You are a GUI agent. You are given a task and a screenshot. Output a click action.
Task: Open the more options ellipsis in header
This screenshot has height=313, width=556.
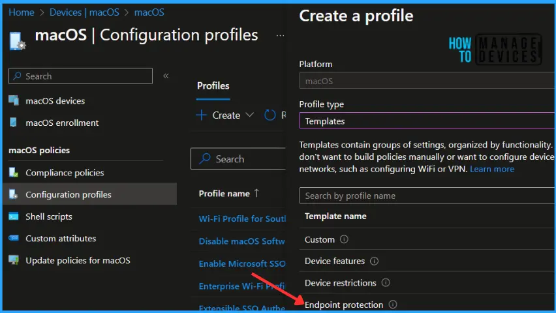click(x=280, y=35)
